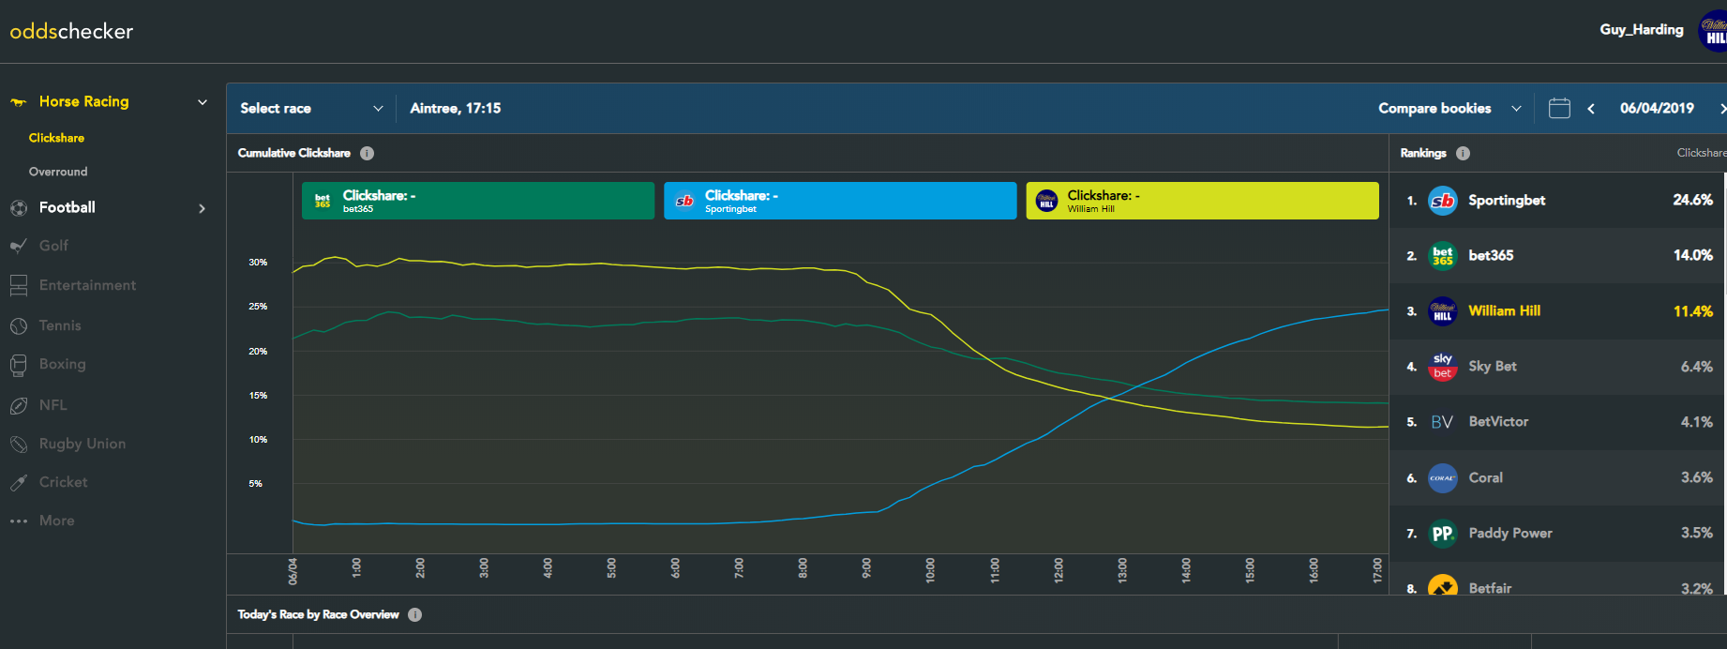Viewport: 1727px width, 649px height.
Task: Click the Rugby Union icon
Action: [19, 444]
